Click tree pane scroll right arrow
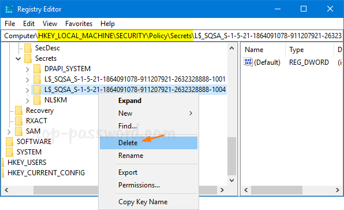The image size is (344, 210). point(222,190)
